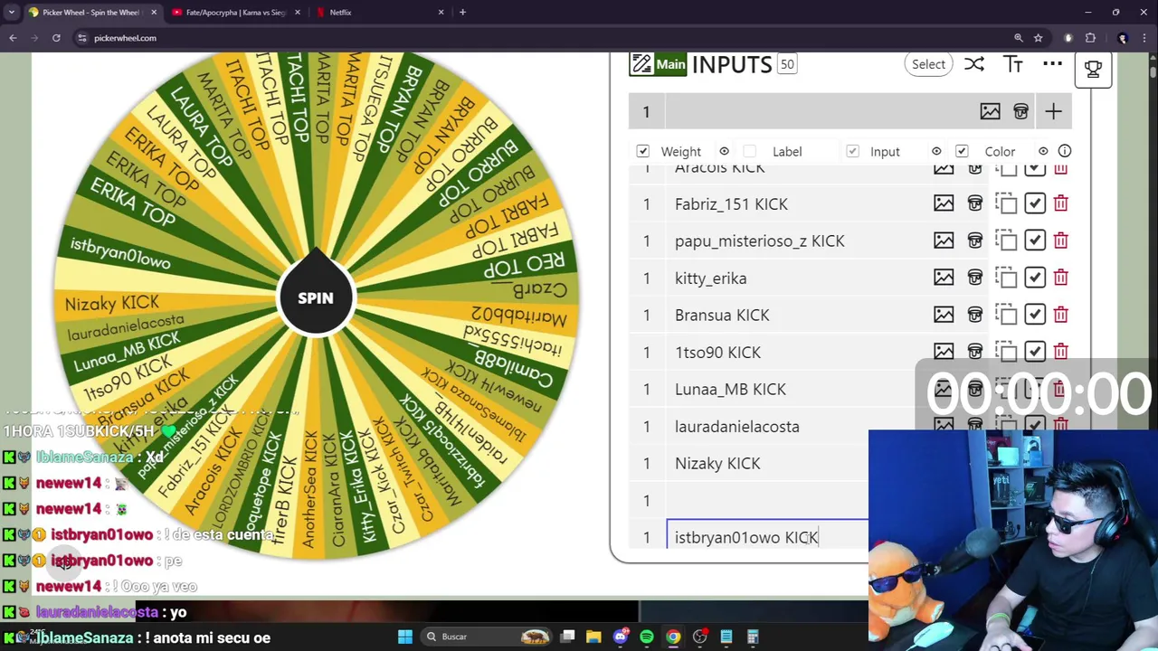Image resolution: width=1158 pixels, height=651 pixels.
Task: Delete the papu_misterioso_z KICK entry
Action: point(1060,241)
